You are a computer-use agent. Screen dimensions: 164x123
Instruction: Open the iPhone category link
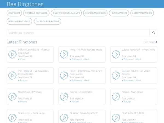(x=23, y=101)
